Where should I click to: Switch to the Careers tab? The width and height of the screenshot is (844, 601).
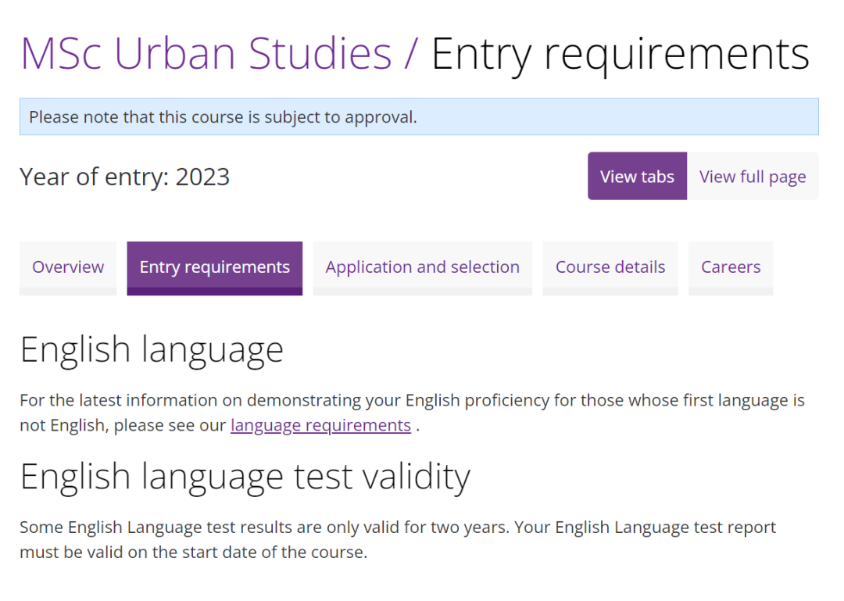click(731, 267)
